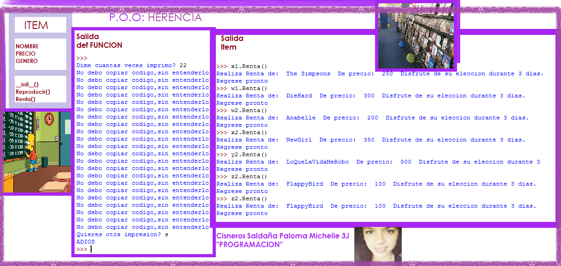This screenshot has width=561, height=266.
Task: Open the author portrait photo
Action: 378,244
